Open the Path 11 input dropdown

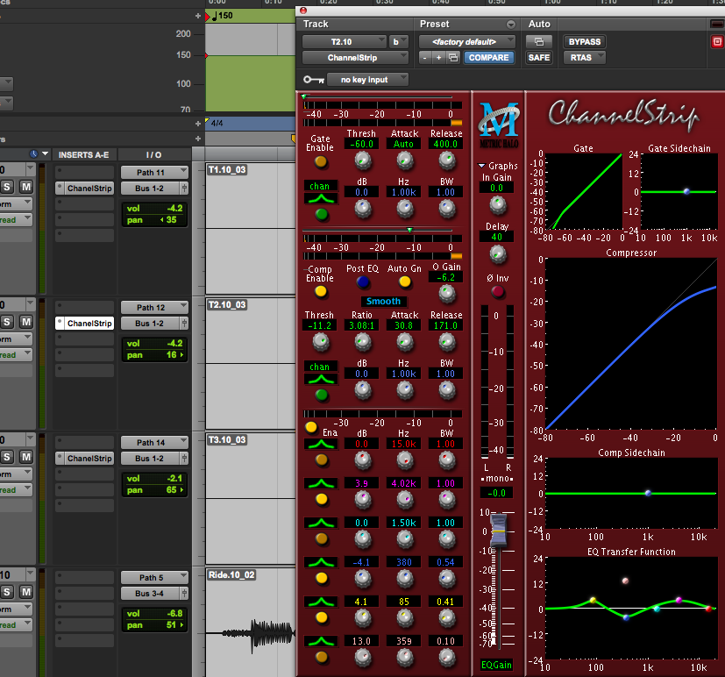(154, 173)
